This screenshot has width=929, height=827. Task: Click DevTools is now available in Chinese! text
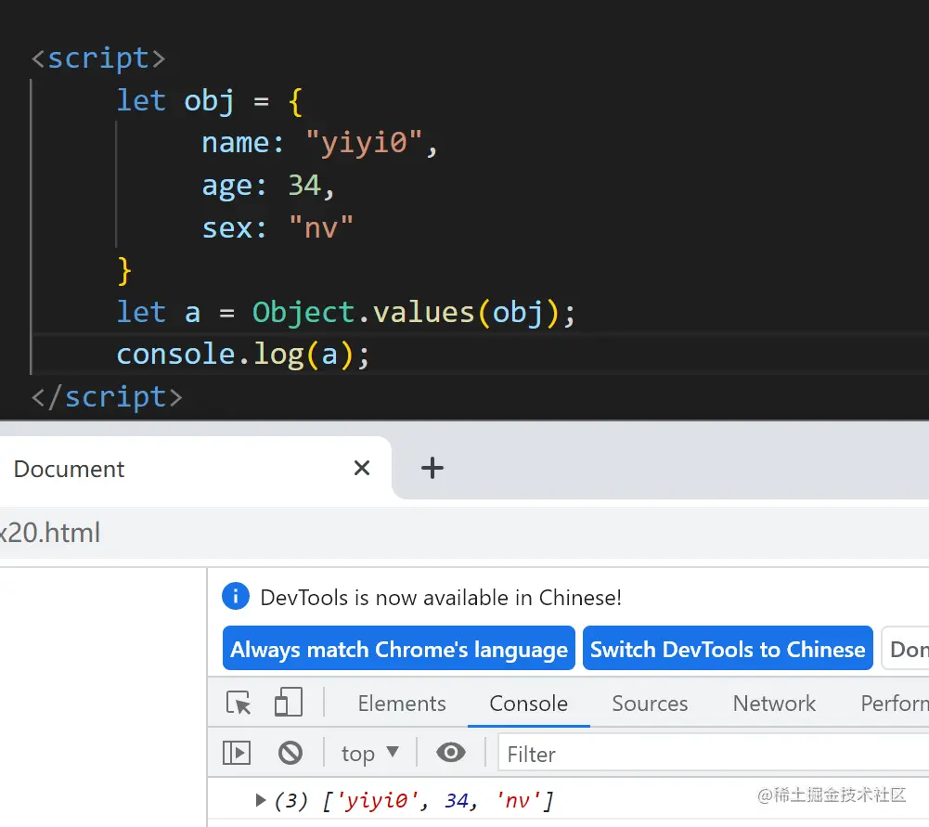(441, 597)
